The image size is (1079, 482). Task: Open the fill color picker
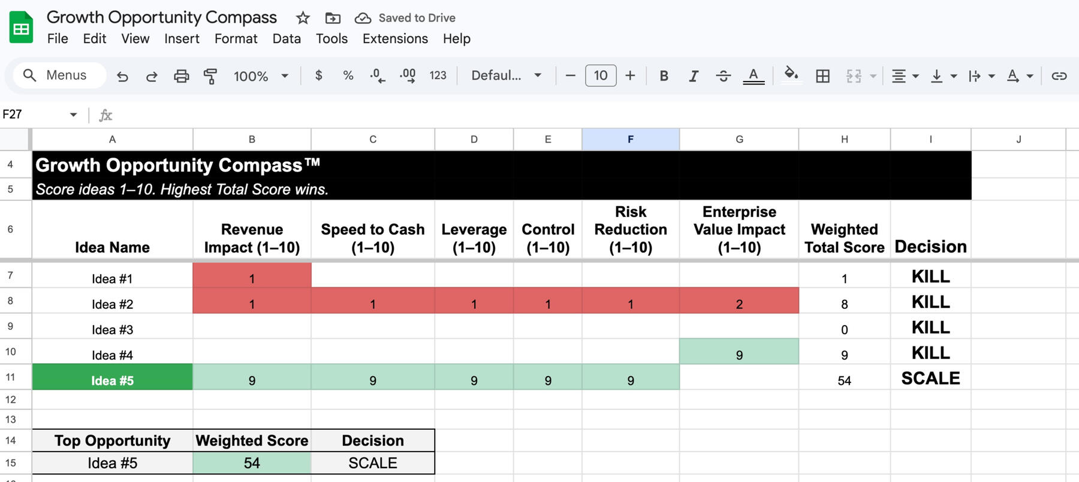791,75
